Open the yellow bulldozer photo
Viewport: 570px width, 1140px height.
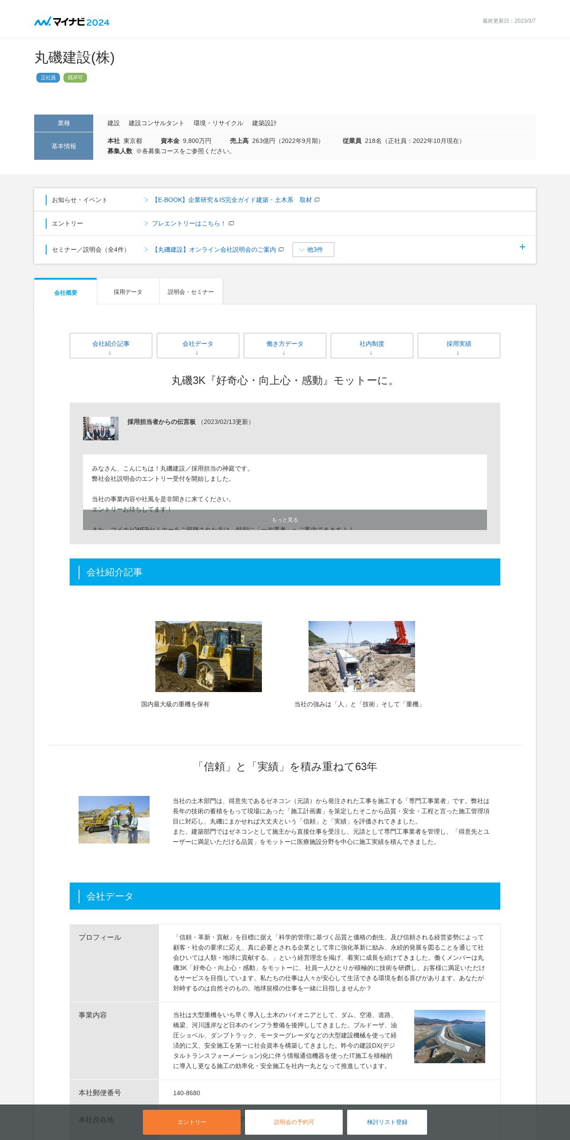[209, 656]
